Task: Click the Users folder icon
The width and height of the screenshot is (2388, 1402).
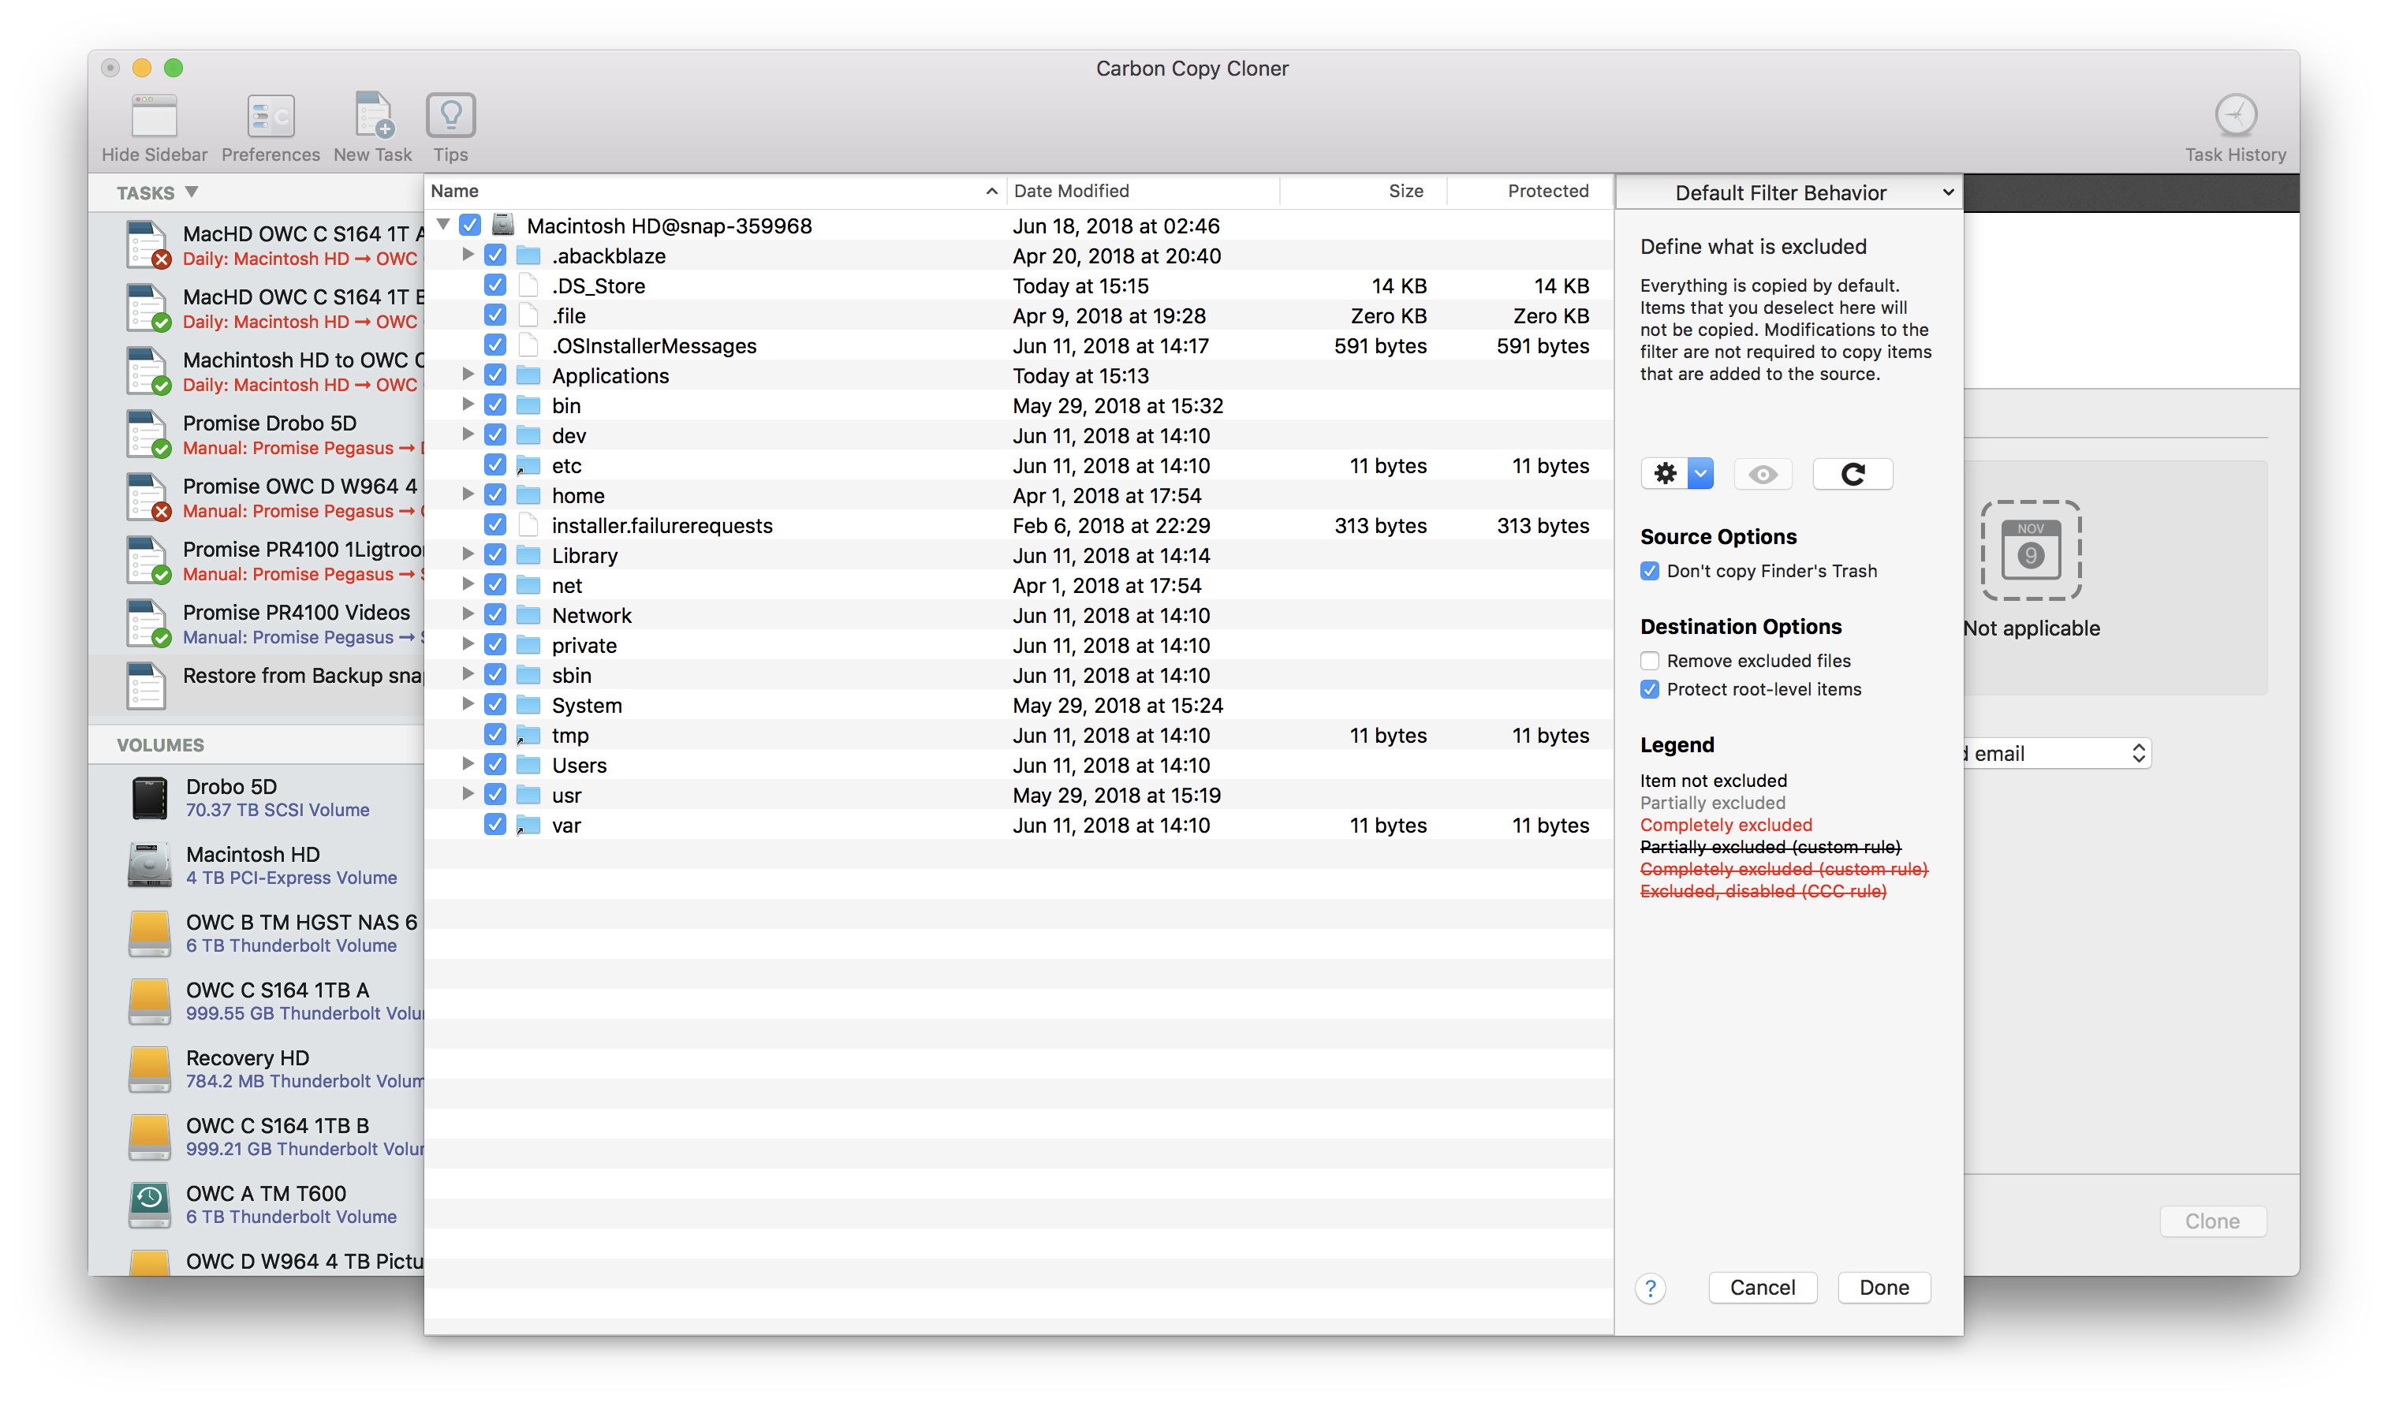Action: [x=528, y=766]
